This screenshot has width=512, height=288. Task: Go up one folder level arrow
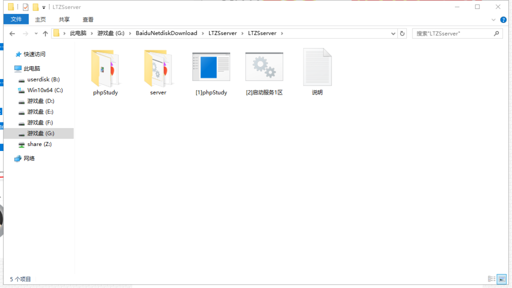click(45, 33)
